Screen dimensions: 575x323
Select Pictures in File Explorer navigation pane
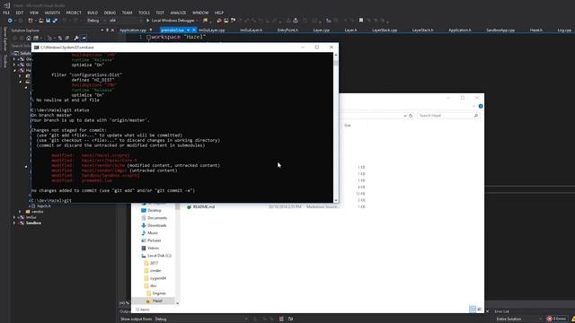click(154, 240)
